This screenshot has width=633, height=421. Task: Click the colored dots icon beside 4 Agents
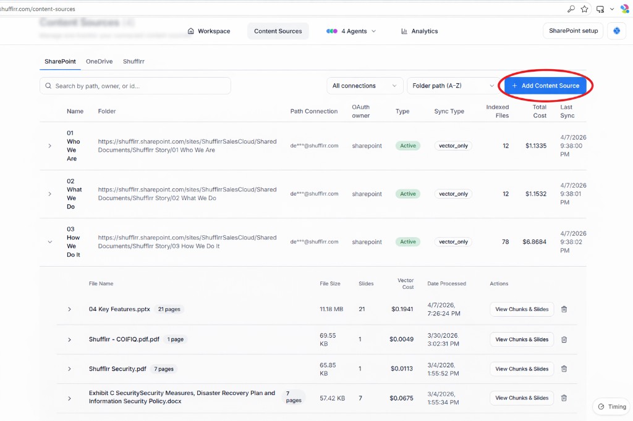point(332,31)
